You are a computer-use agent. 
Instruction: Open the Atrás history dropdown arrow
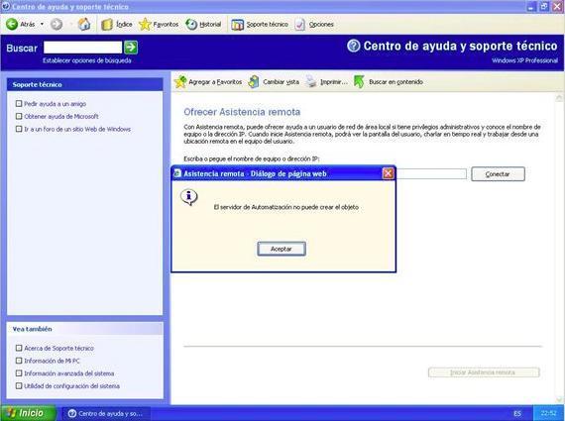pos(42,24)
